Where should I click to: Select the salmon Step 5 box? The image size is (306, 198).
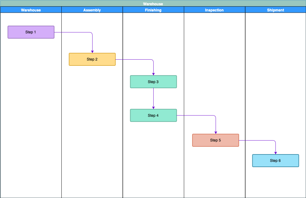(215, 140)
